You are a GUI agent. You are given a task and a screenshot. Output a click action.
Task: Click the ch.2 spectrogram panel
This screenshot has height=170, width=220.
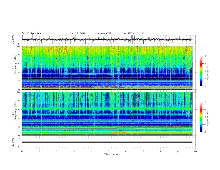[x=107, y=114]
